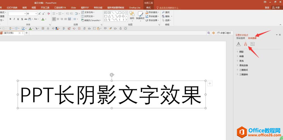Apply distributed alignment button
The height and width of the screenshot is (140, 283).
pyautogui.click(x=69, y=19)
